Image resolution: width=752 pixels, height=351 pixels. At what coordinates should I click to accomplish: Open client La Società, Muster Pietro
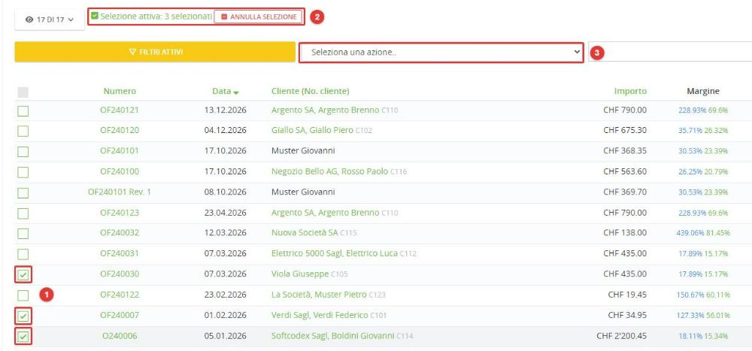[319, 295]
